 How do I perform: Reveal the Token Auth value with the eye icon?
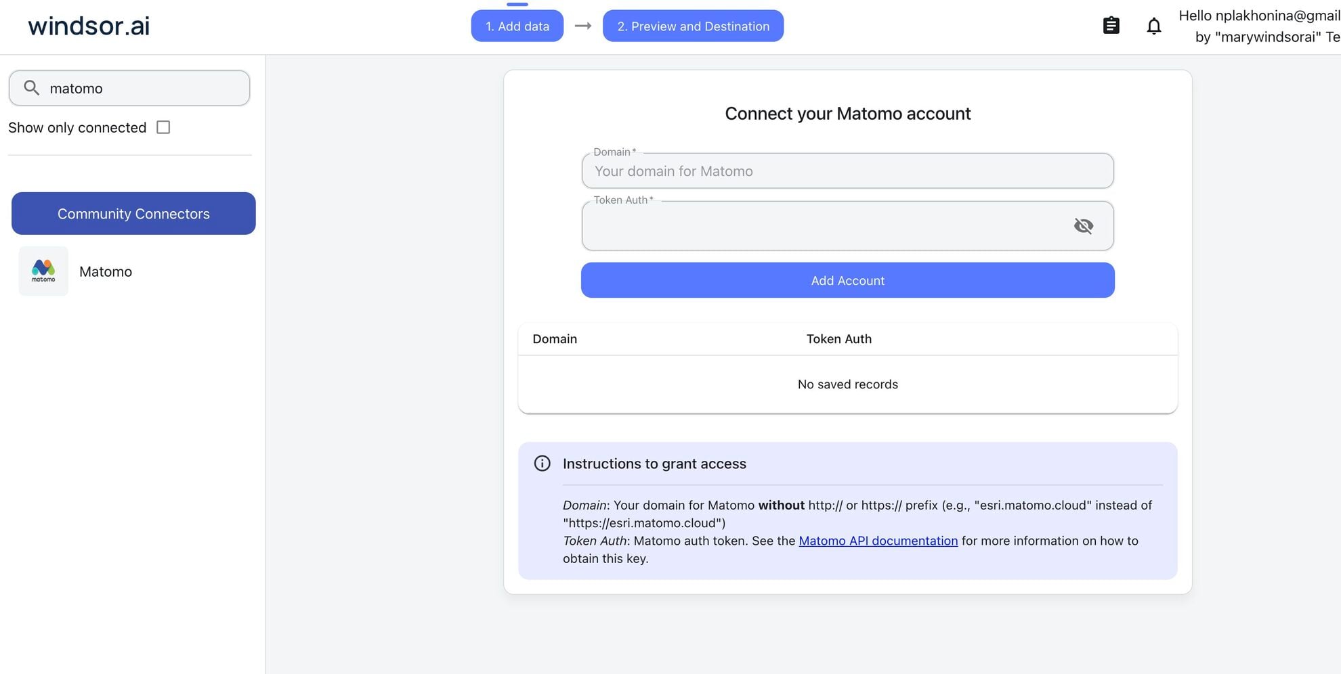[x=1084, y=225]
